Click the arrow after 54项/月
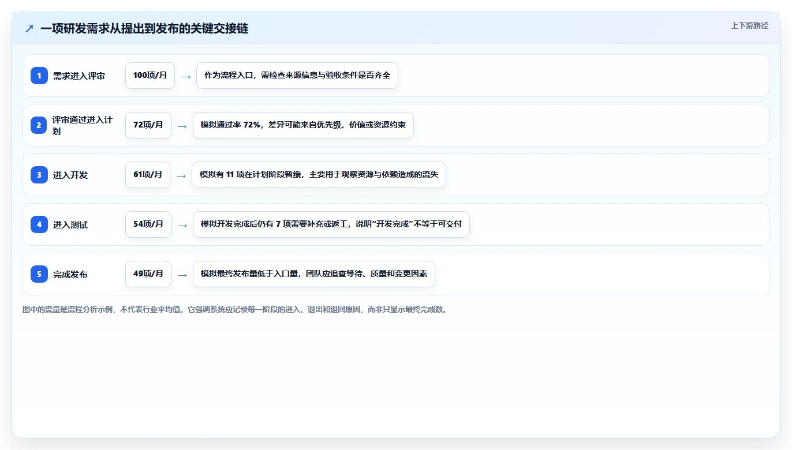Image resolution: width=792 pixels, height=450 pixels. (x=182, y=225)
